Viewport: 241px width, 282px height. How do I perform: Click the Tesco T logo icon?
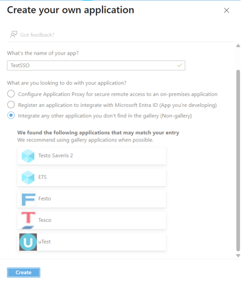[28, 220]
